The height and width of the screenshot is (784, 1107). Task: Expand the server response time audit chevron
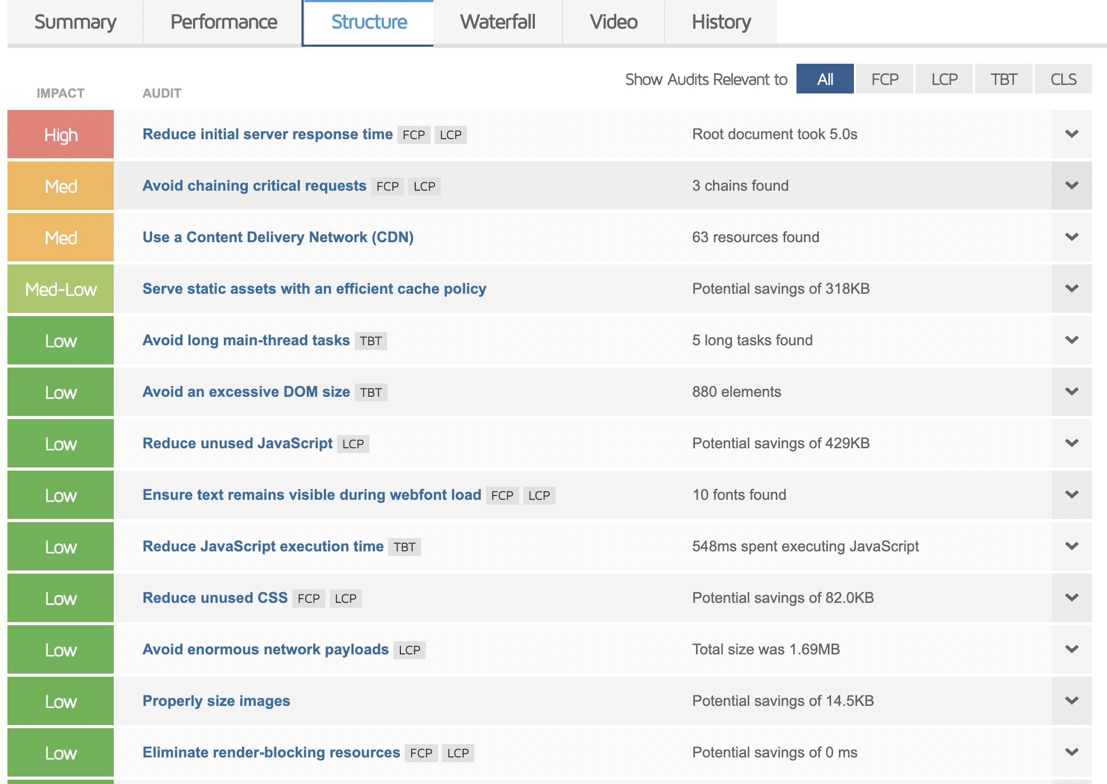click(1071, 134)
